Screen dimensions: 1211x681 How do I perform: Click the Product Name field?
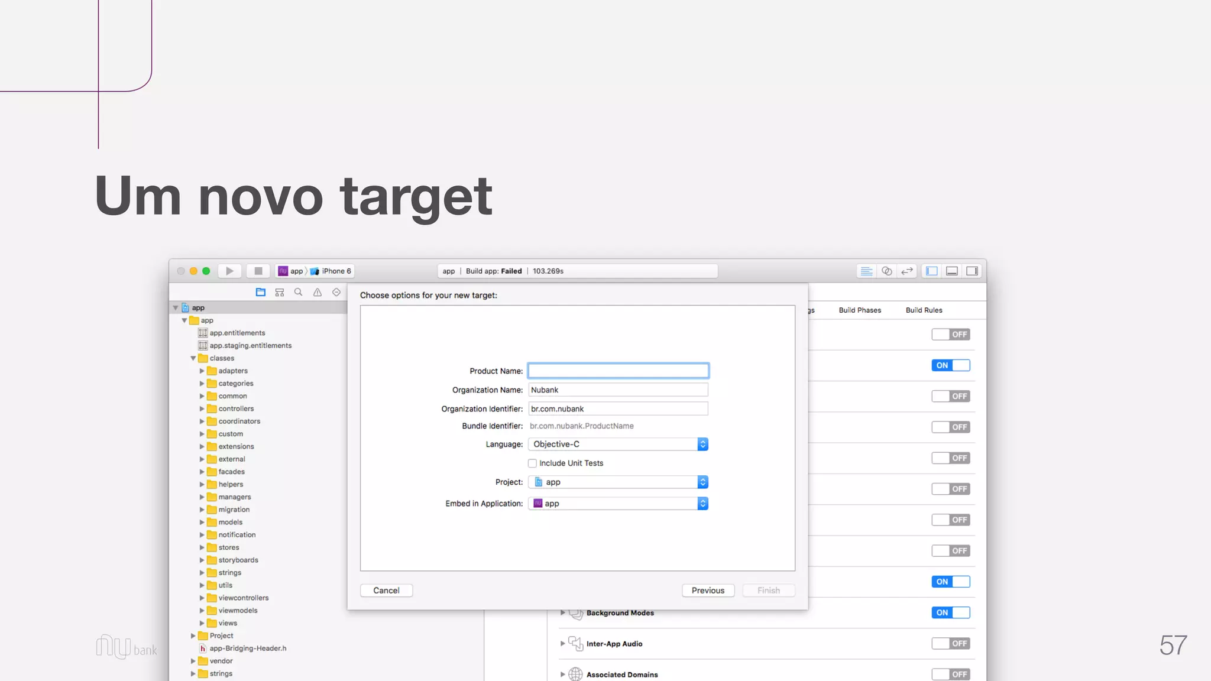pos(618,371)
